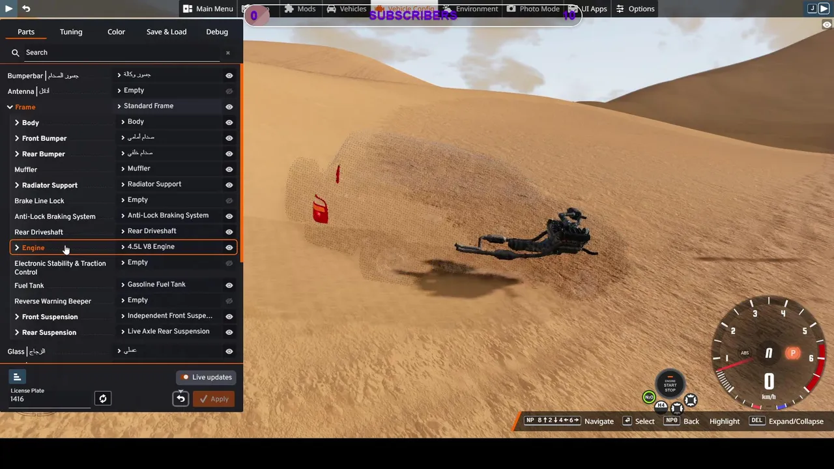834x469 pixels.
Task: Click the License Plate field showing 1416
Action: 50,399
